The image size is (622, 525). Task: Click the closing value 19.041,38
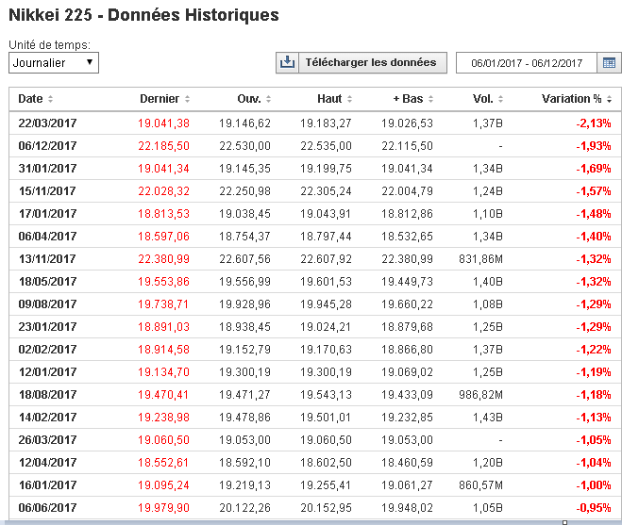click(163, 123)
